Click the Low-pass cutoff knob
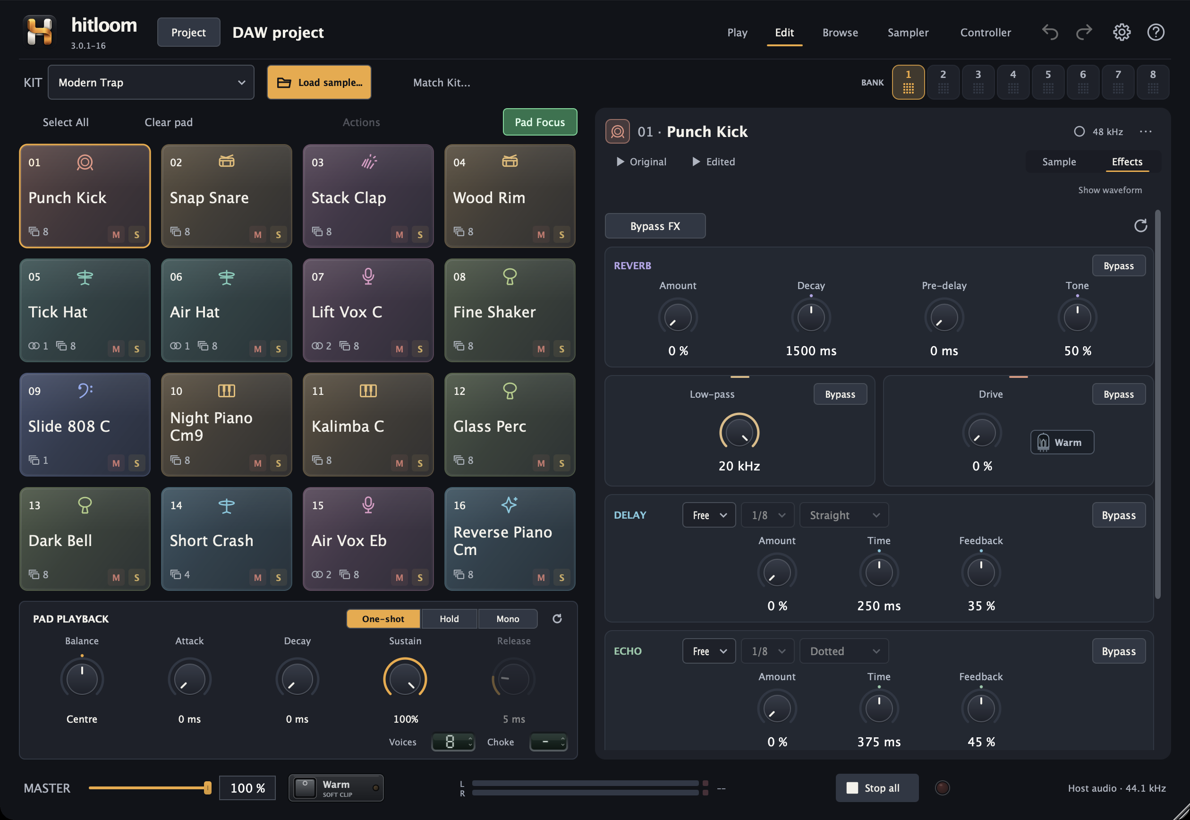Viewport: 1190px width, 820px height. click(x=739, y=433)
